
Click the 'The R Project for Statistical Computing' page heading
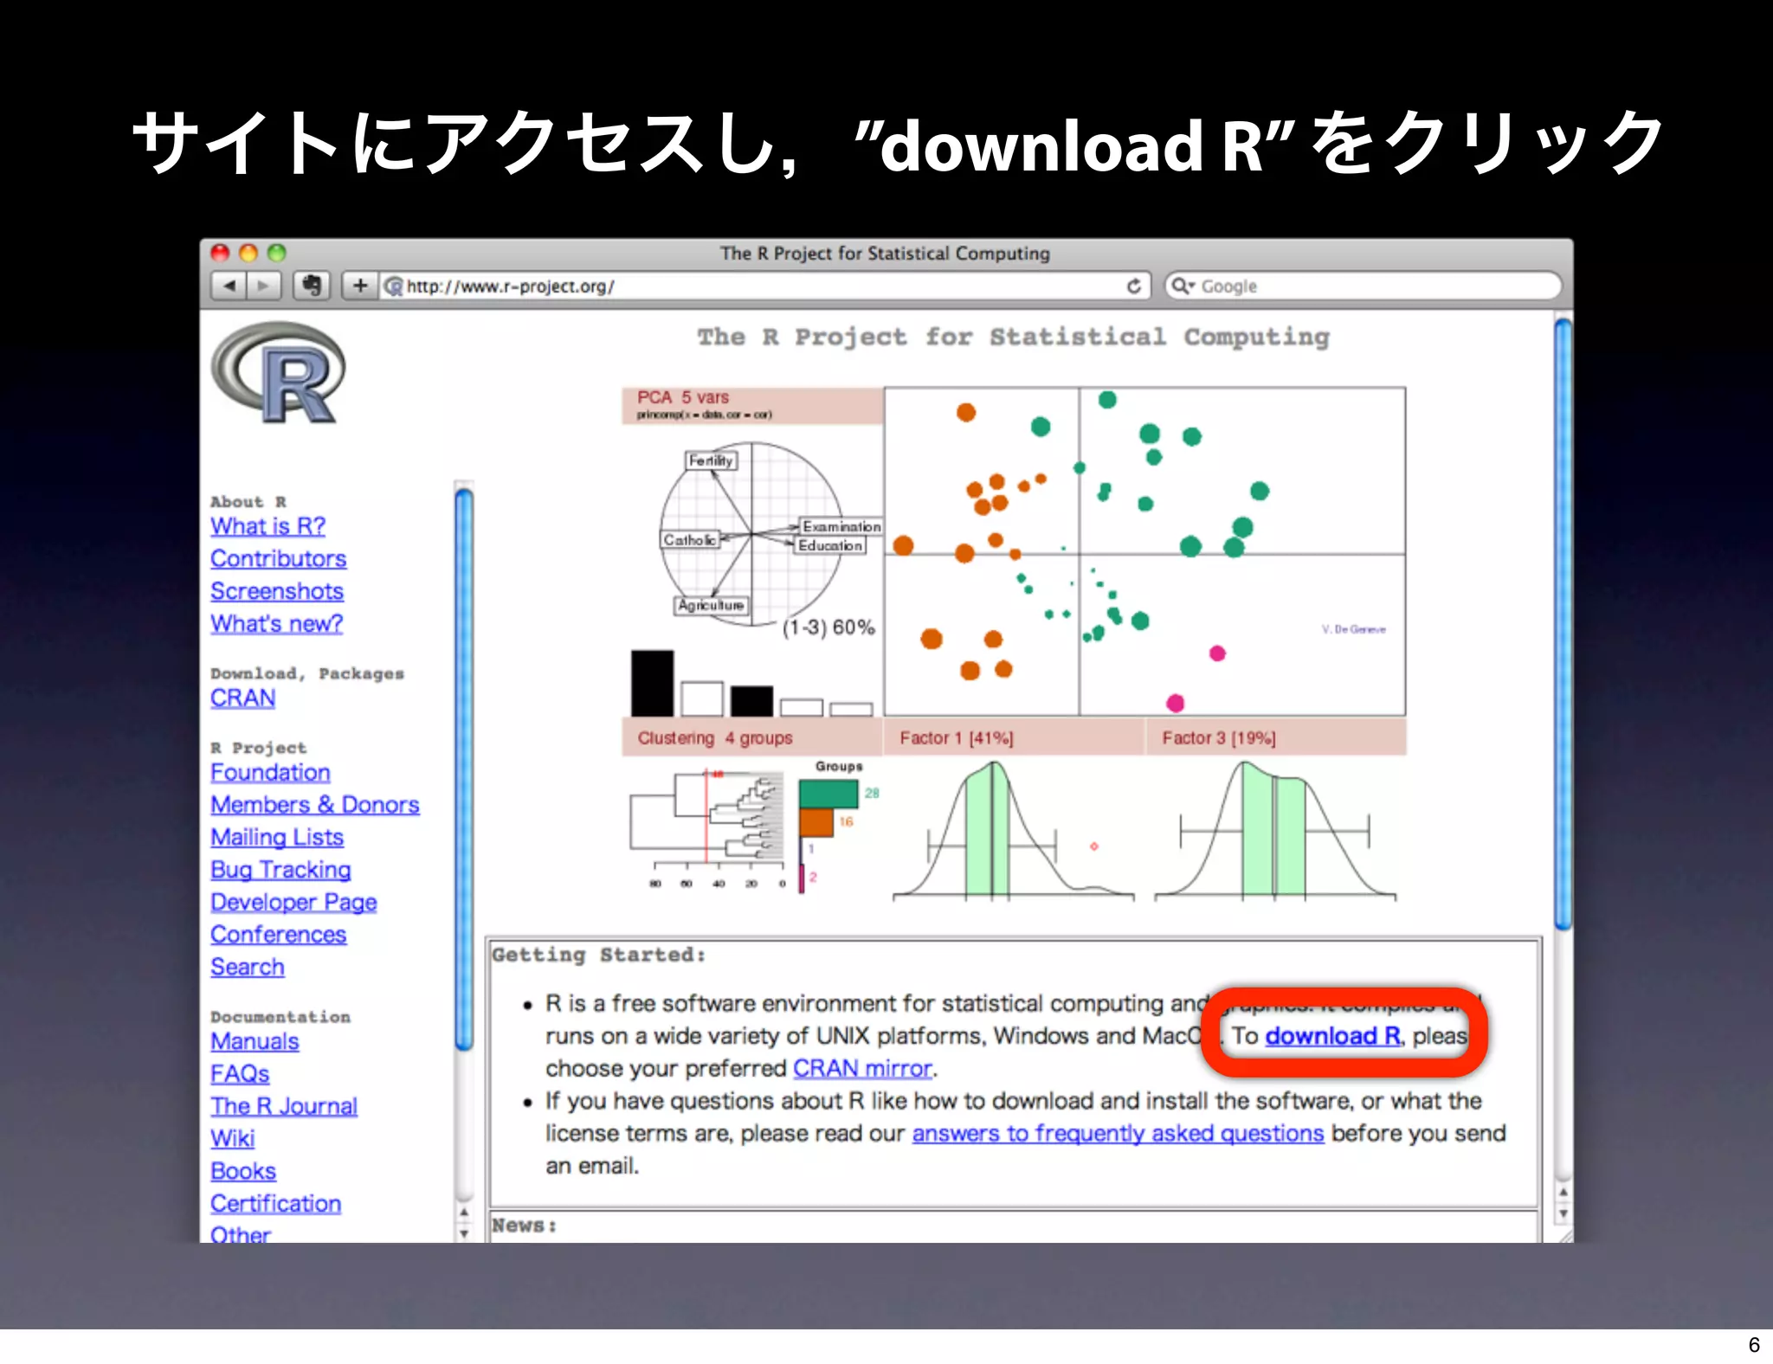tap(1014, 337)
